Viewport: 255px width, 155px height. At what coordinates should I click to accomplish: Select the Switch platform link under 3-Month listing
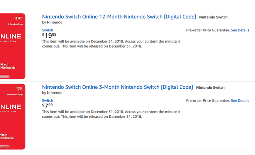[47, 101]
